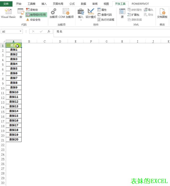Open control 属性 properties
Viewport: 170px width, 186px height.
click(102, 10)
